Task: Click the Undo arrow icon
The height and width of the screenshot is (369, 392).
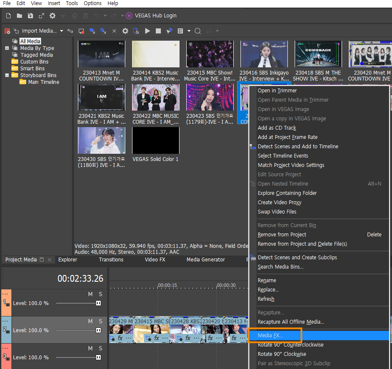Action: [x=97, y=16]
